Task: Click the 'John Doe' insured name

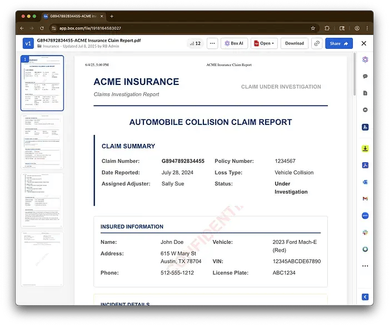Action: (172, 242)
